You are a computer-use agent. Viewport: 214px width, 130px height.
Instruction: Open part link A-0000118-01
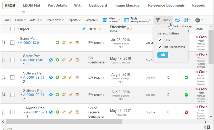click(x=30, y=43)
